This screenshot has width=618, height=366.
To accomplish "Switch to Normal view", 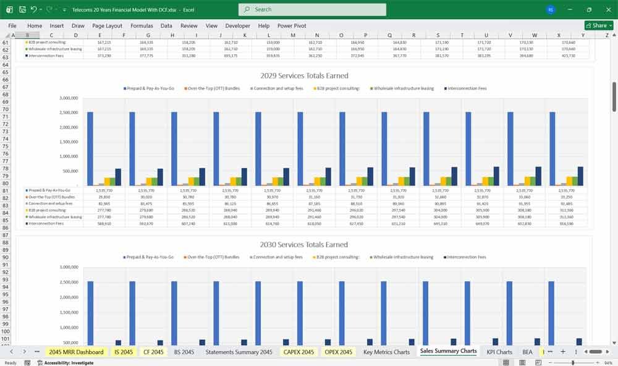I will point(506,362).
